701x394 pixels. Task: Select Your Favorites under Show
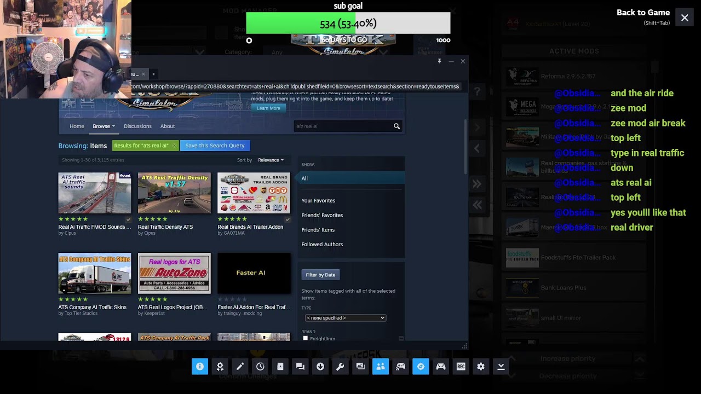(x=318, y=201)
